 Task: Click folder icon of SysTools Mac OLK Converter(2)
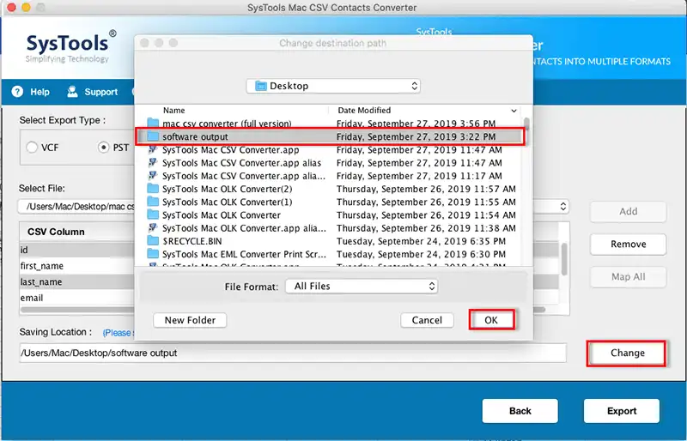click(x=153, y=189)
